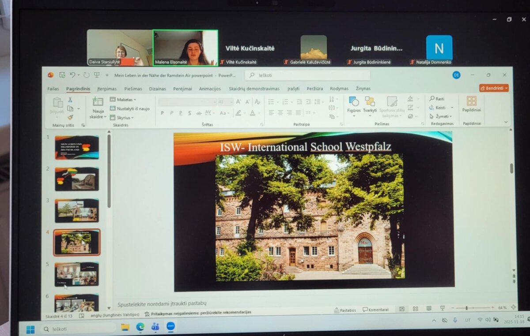The width and height of the screenshot is (530, 336).
Task: Click the Bendrinti share button
Action: pos(494,88)
